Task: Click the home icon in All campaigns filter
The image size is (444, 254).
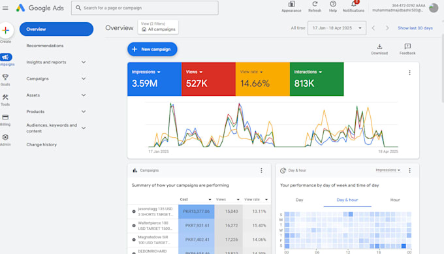Action: [x=144, y=29]
